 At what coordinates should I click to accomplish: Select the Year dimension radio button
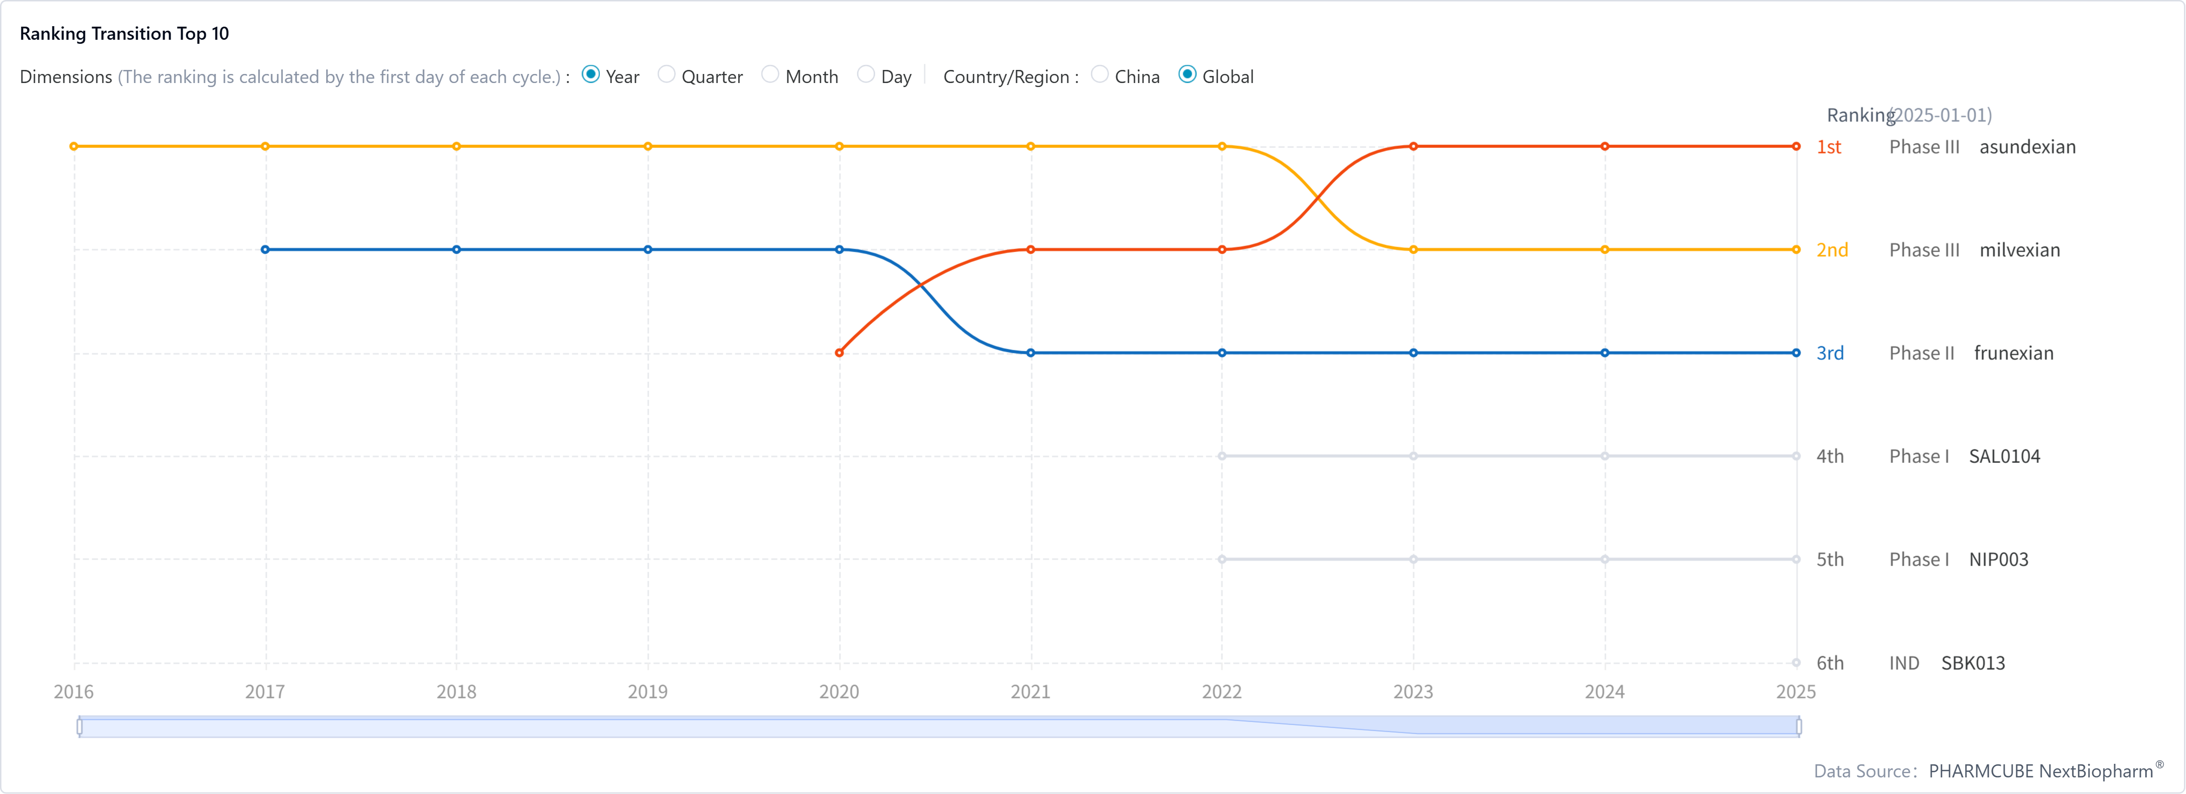coord(591,75)
